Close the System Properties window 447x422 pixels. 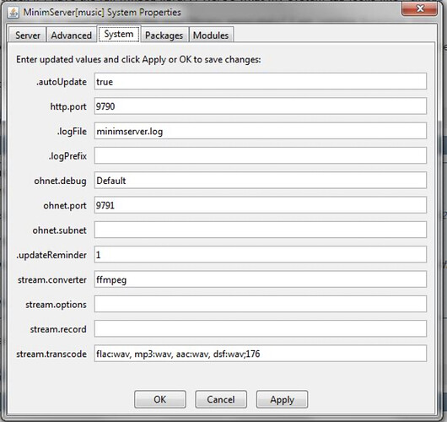(x=419, y=8)
